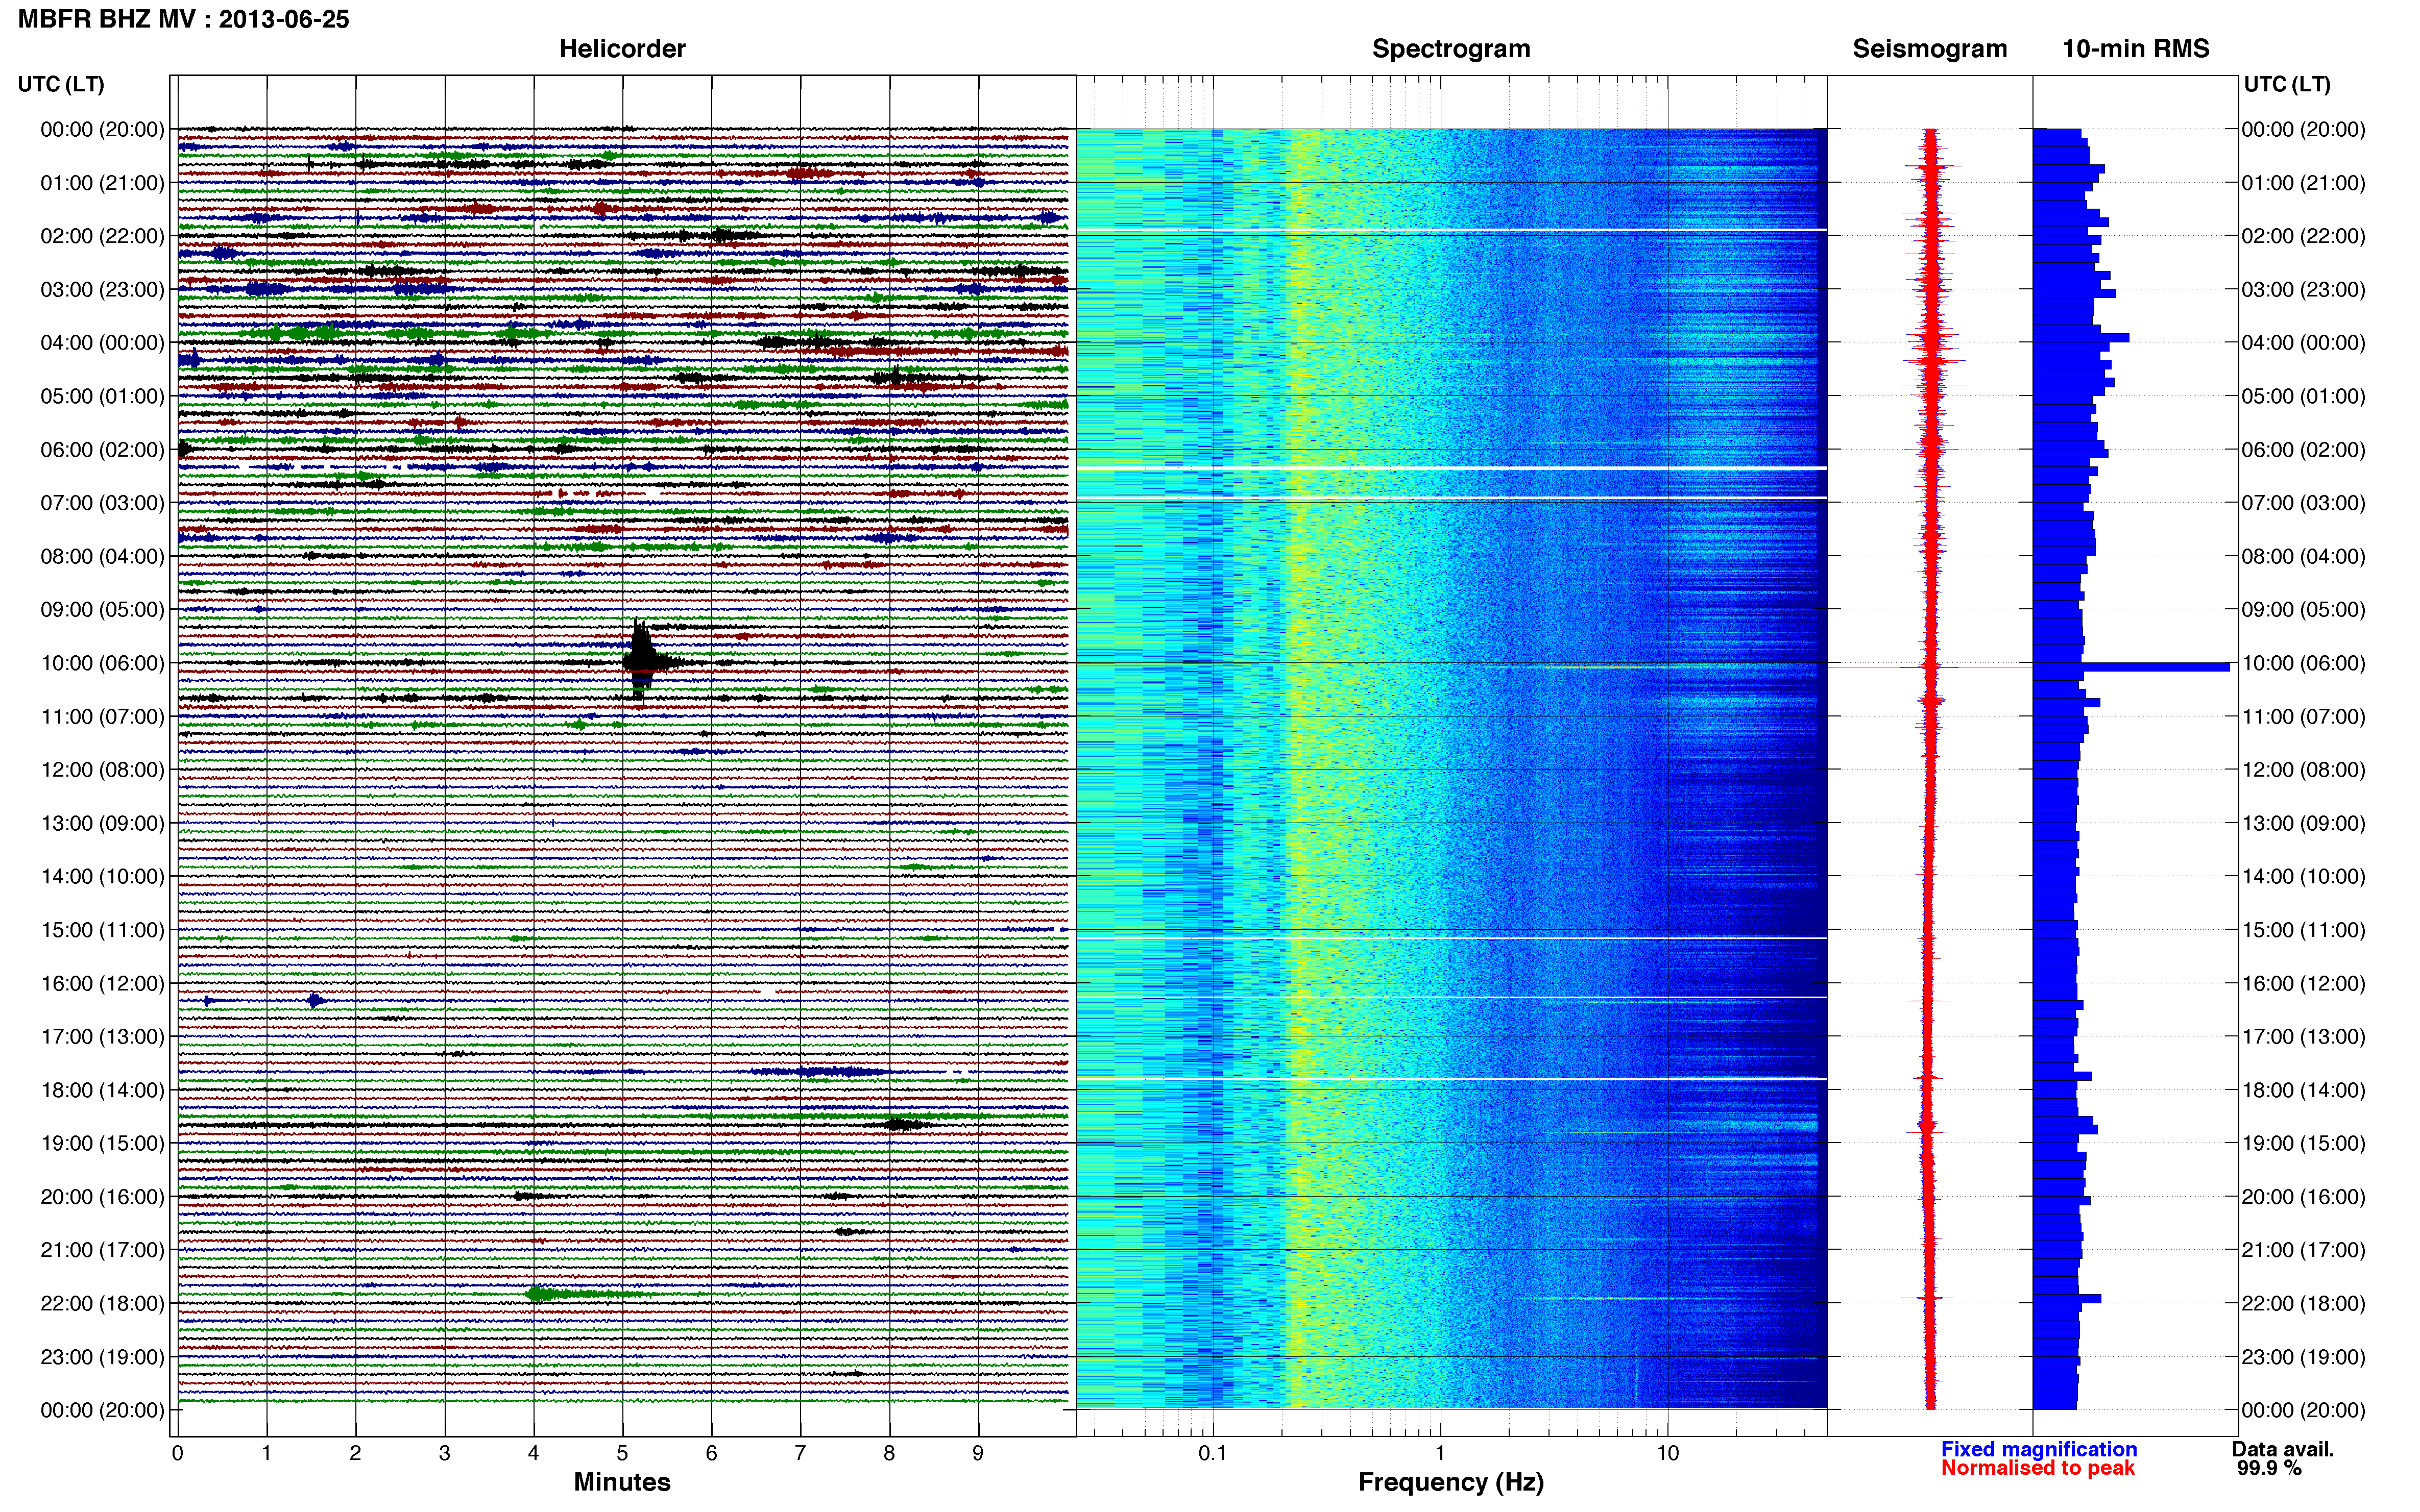Click '20:00 (16:00)' on the helicorder time axis

(x=102, y=1197)
